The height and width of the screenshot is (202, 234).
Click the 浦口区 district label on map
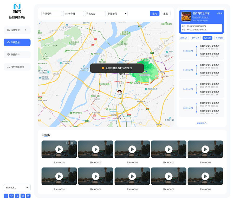click(x=56, y=74)
